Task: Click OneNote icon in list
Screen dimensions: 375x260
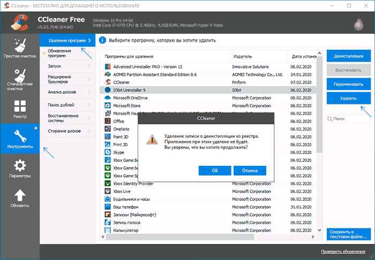Action: click(108, 129)
